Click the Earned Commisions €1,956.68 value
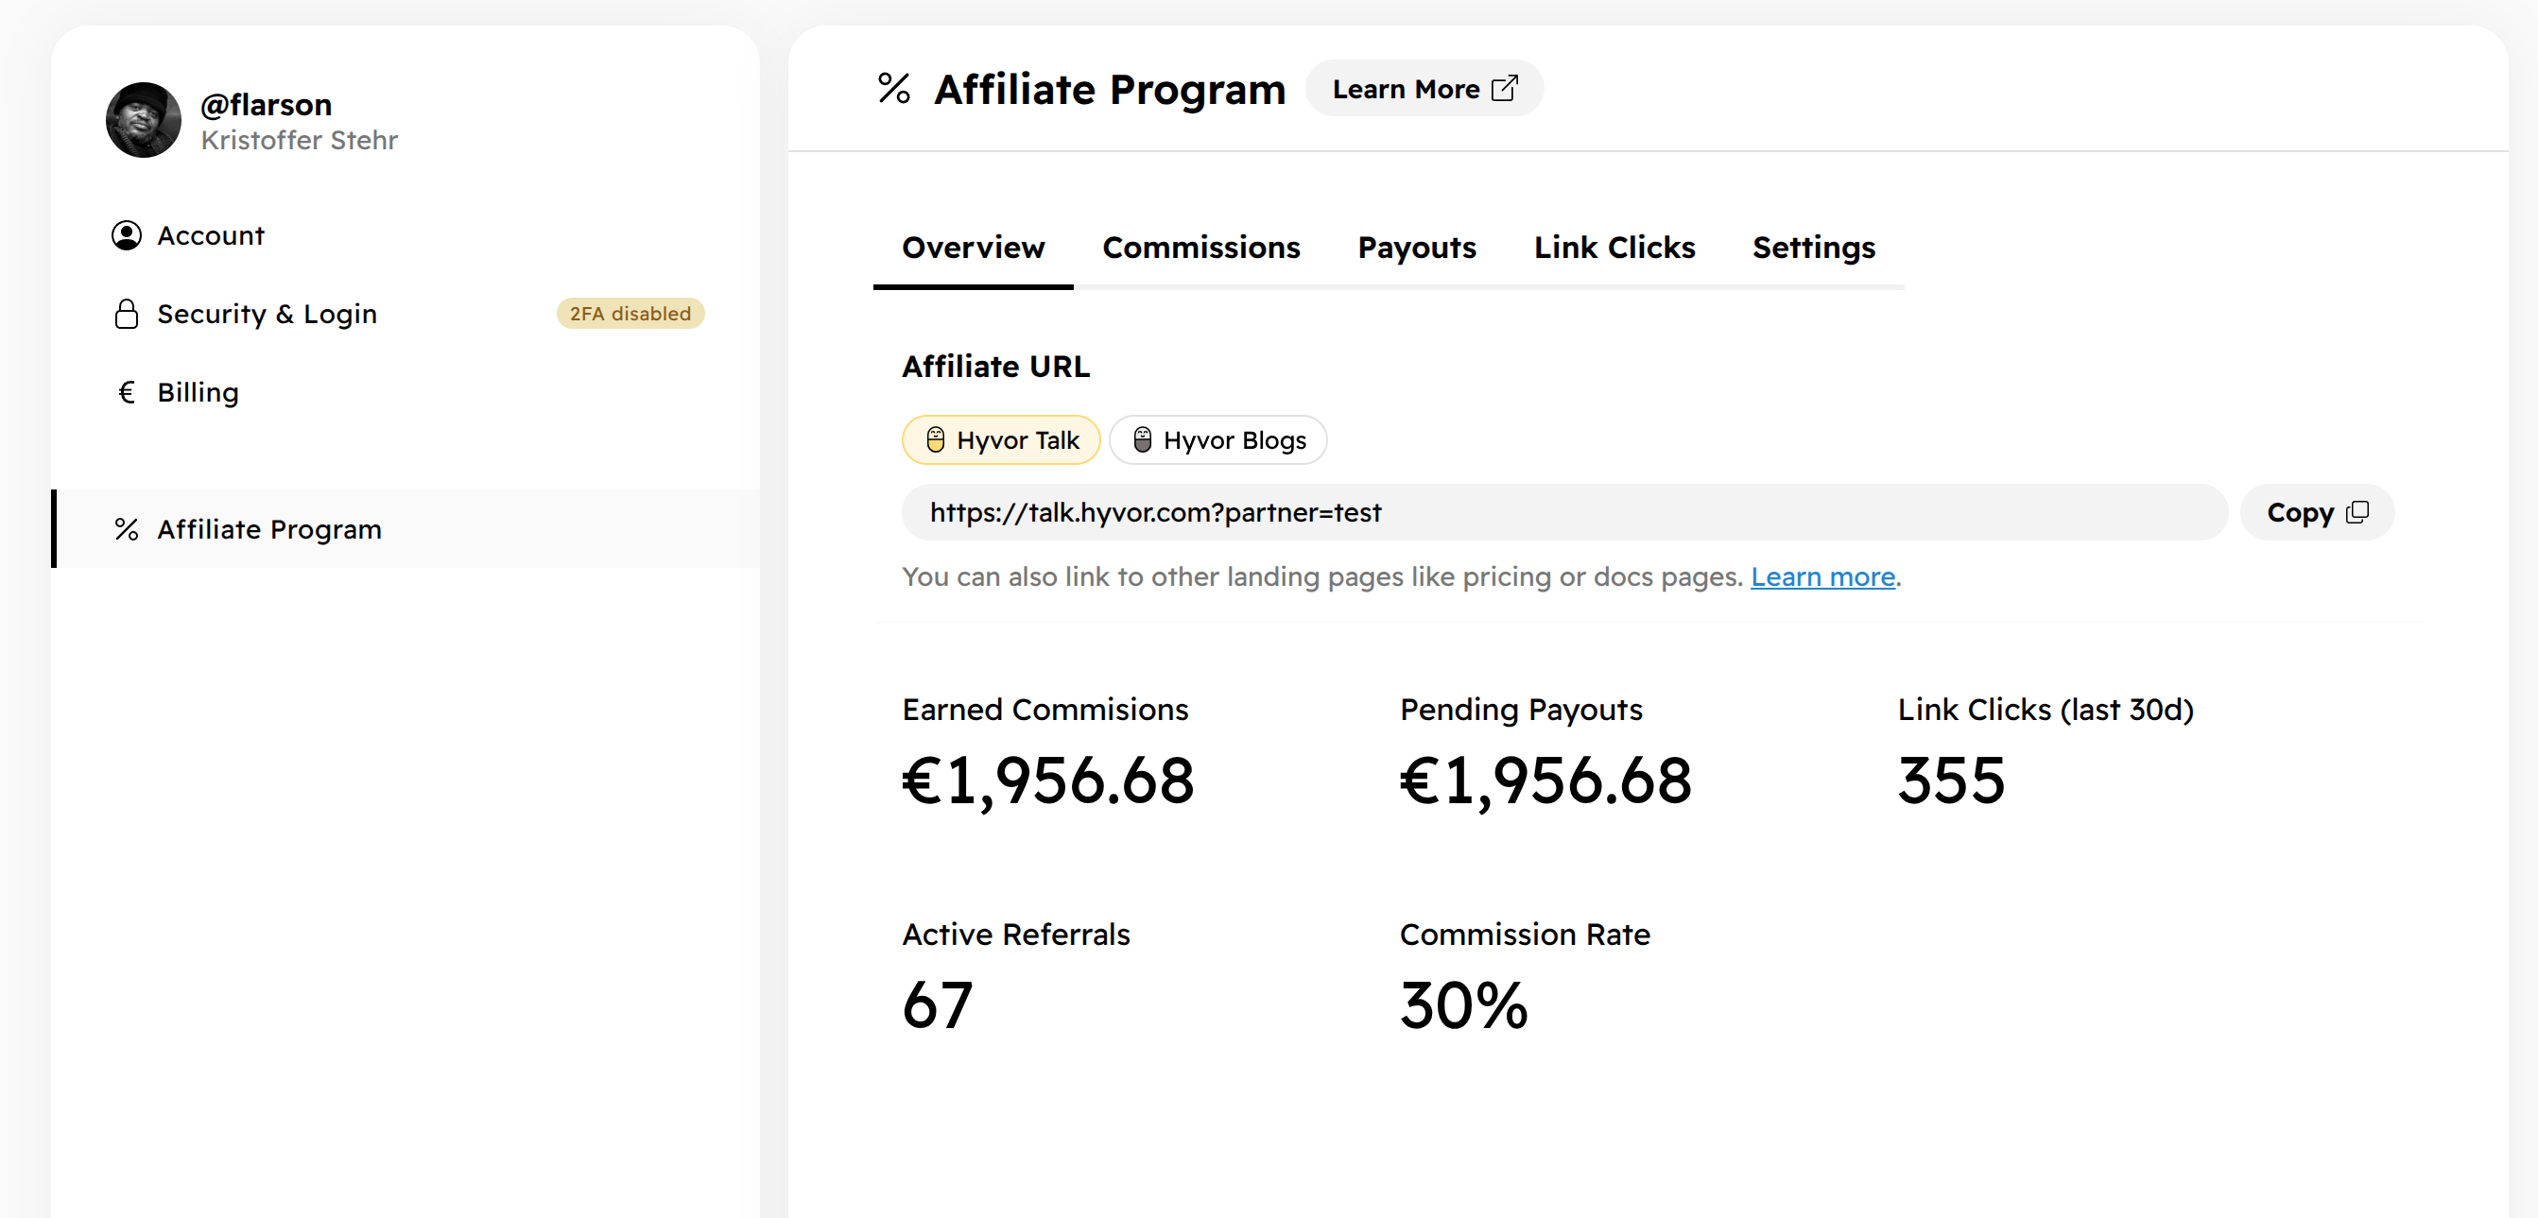 click(x=1048, y=781)
